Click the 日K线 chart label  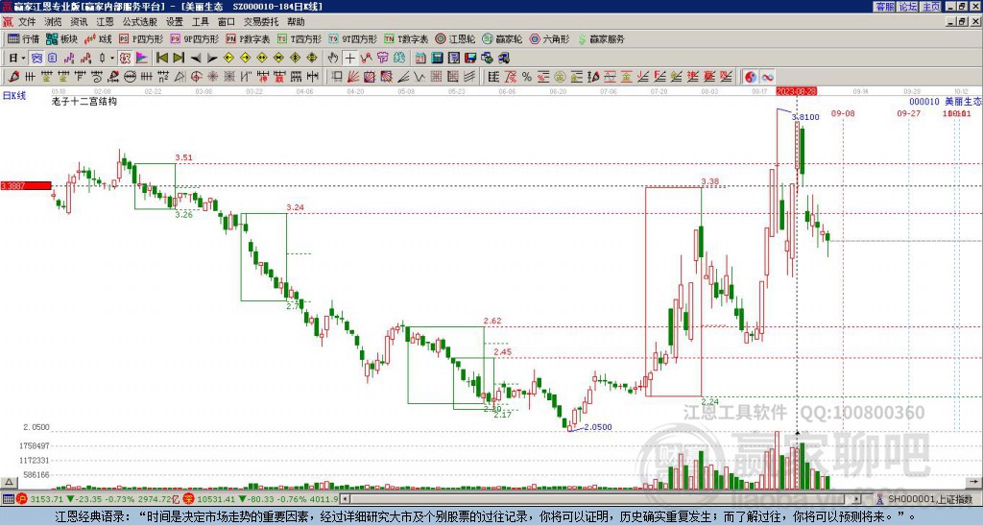click(13, 95)
